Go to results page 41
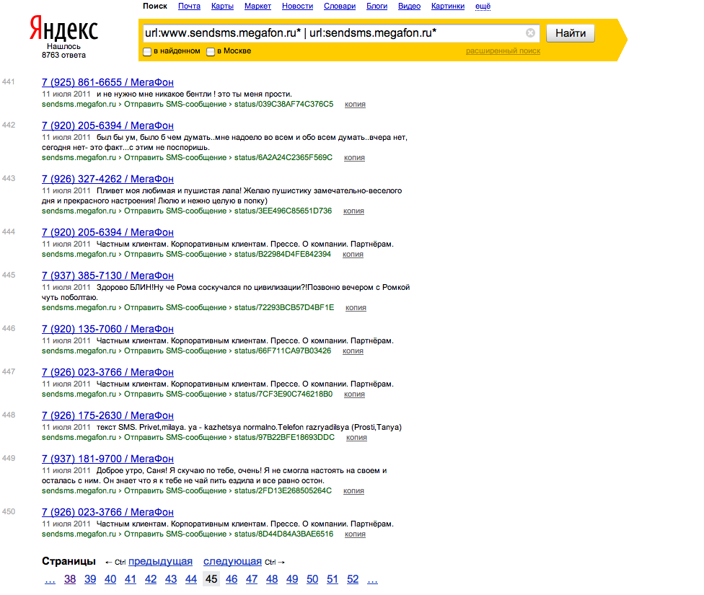The image size is (704, 595). [131, 579]
